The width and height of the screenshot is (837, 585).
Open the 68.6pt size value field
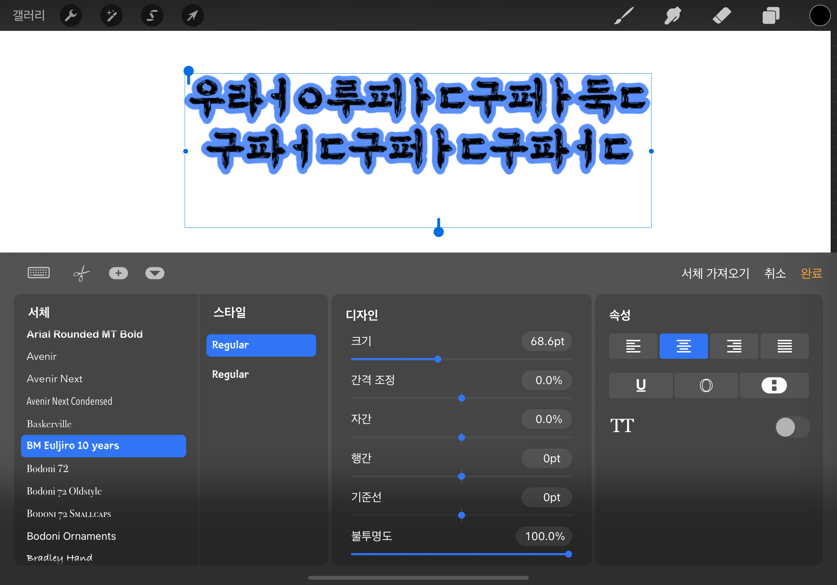tap(546, 341)
